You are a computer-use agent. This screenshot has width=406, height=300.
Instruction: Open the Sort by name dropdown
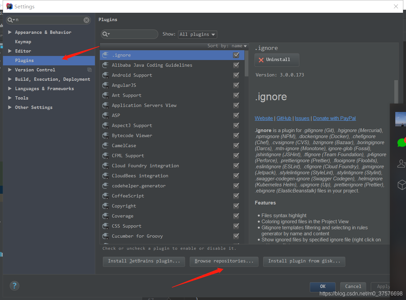point(227,46)
